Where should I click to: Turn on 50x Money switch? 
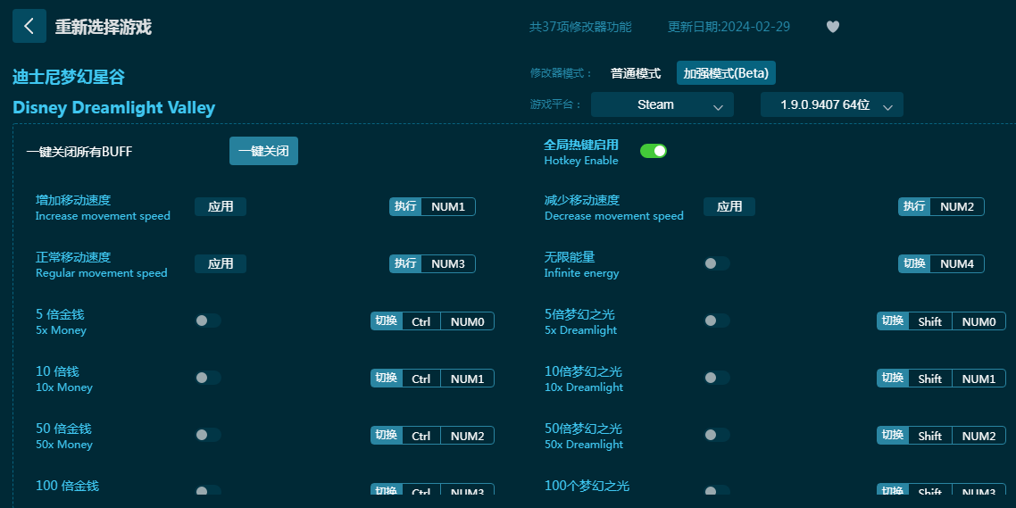(208, 435)
